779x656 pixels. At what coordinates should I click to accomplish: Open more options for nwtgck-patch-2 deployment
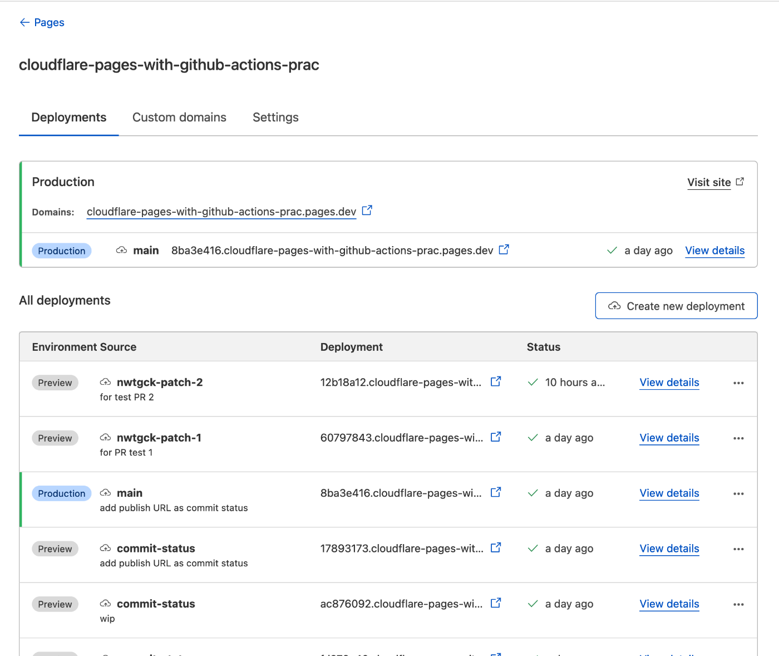pyautogui.click(x=738, y=383)
